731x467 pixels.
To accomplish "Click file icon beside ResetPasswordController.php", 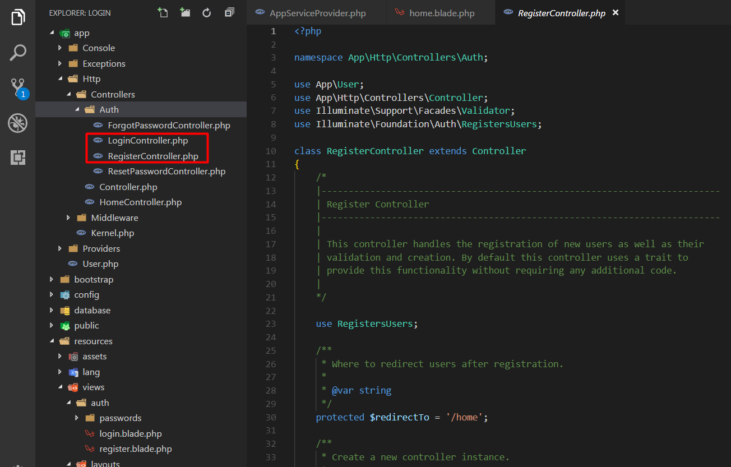I will [x=98, y=172].
